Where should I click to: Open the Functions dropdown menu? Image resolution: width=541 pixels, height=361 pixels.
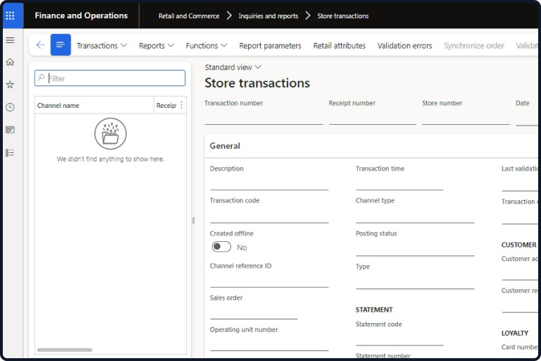point(206,46)
